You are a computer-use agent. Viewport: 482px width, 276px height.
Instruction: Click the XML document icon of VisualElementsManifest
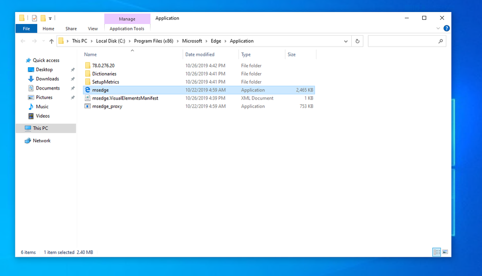88,98
